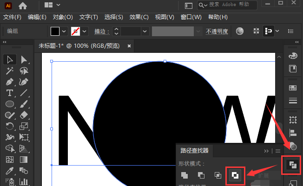Click the Unite shape mode button
The width and height of the screenshot is (303, 186).
184,175
